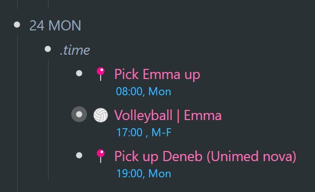Screen dimensions: 315x192
Task: Click the pushpin icon beside Pick Emma up
Action: point(101,74)
